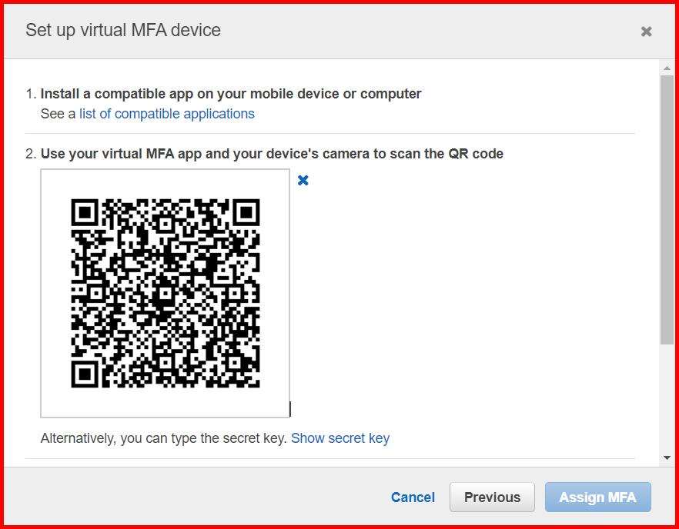Cancel the virtual MFA device setup
The width and height of the screenshot is (679, 529).
tap(412, 497)
